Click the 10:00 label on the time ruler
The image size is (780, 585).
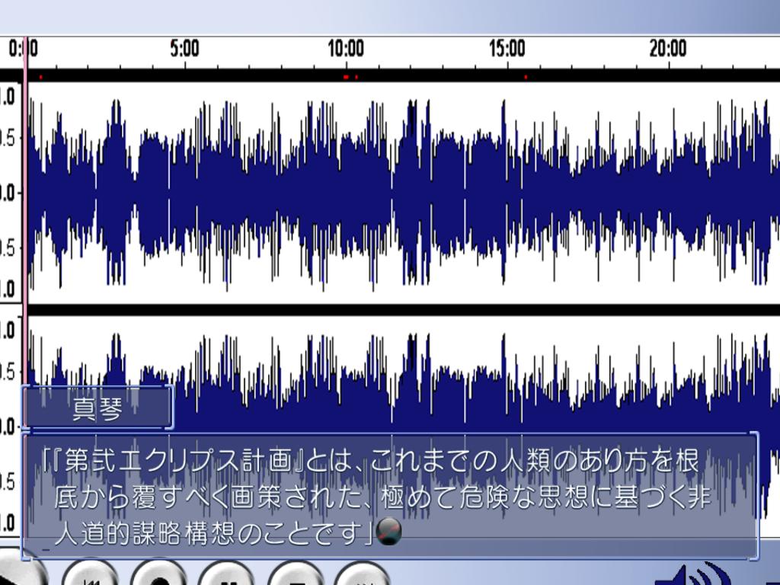(346, 49)
